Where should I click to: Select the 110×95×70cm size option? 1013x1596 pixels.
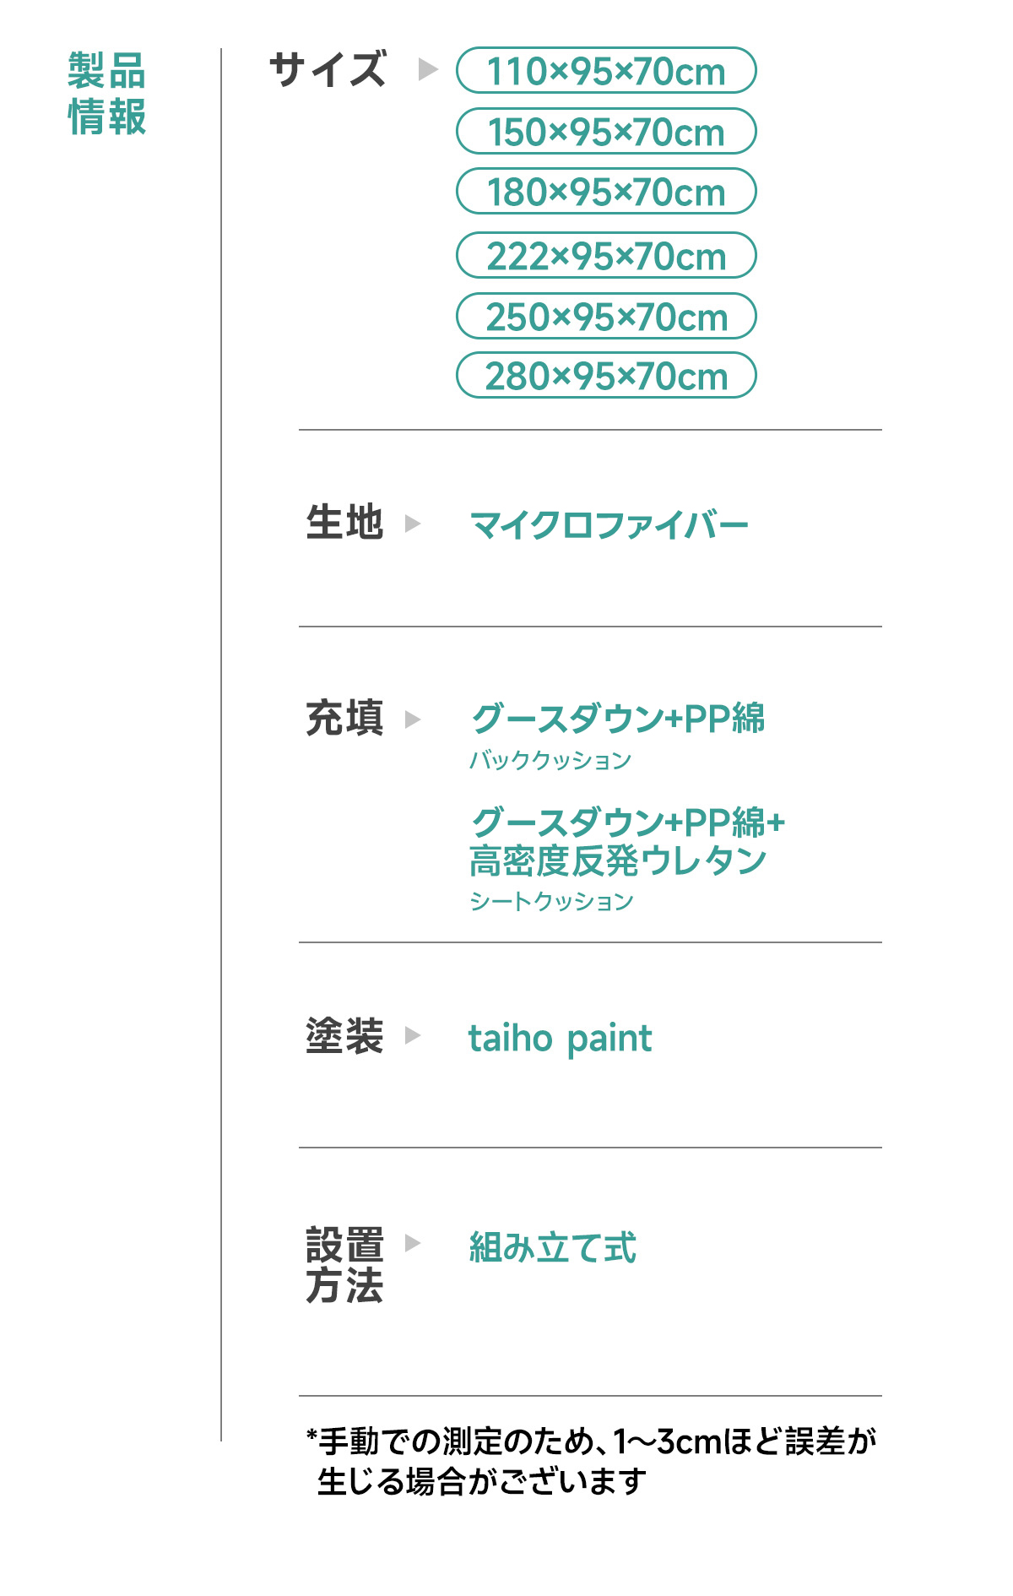[x=606, y=71]
